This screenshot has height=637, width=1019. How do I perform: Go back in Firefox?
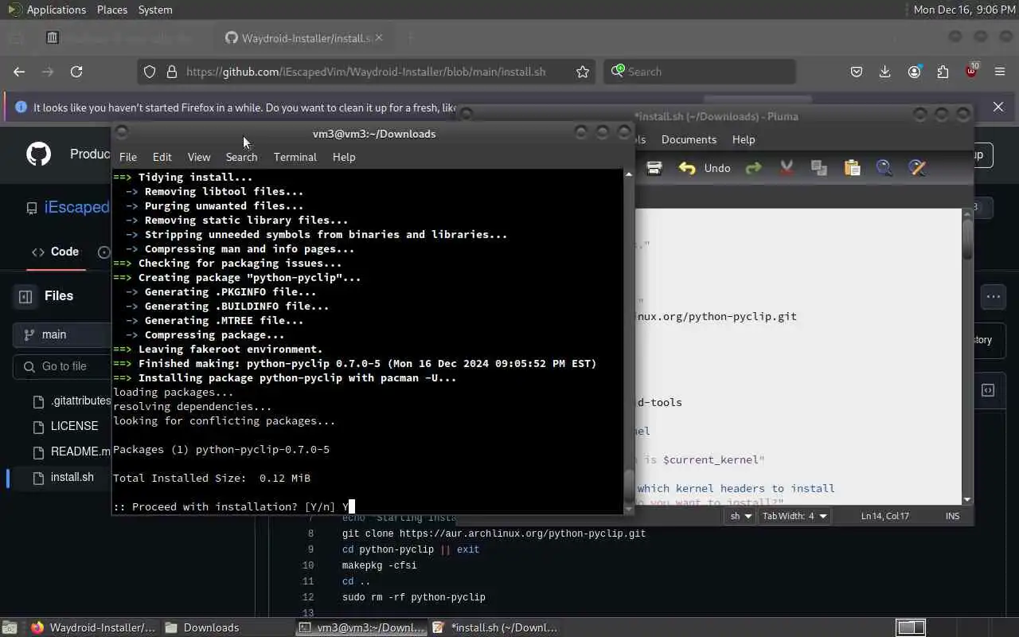pyautogui.click(x=19, y=72)
